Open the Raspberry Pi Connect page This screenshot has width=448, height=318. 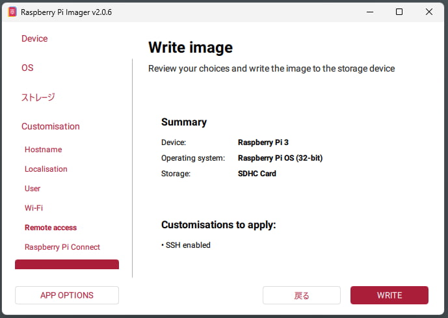[x=62, y=247]
